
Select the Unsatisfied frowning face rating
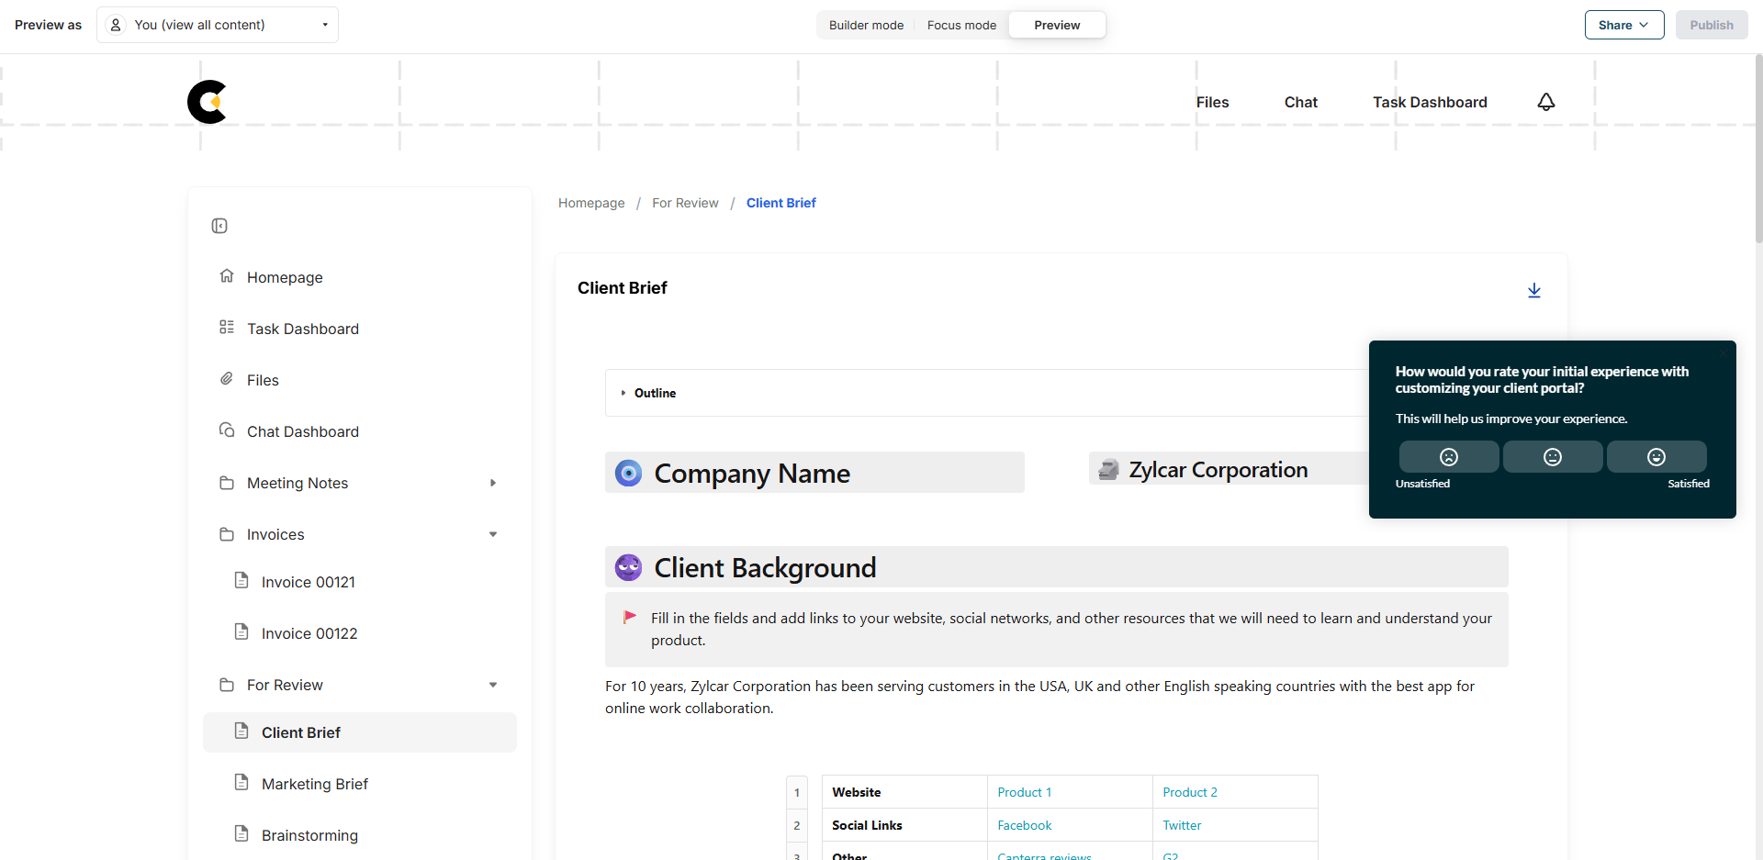coord(1449,456)
